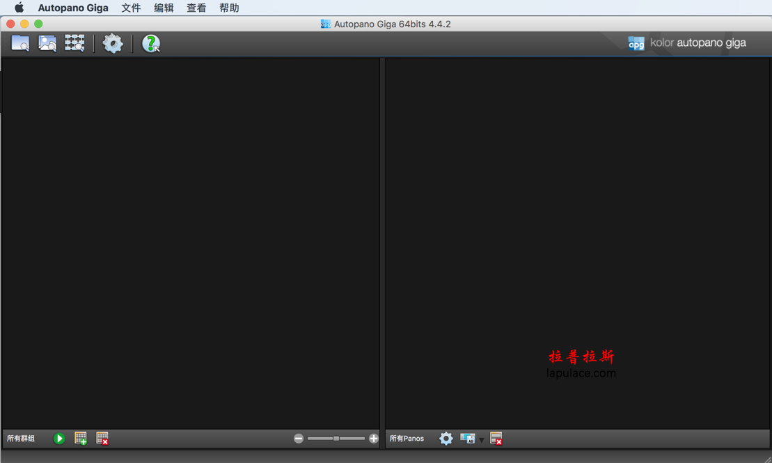The height and width of the screenshot is (463, 772).
Task: Zoom out using the minus button
Action: point(299,438)
